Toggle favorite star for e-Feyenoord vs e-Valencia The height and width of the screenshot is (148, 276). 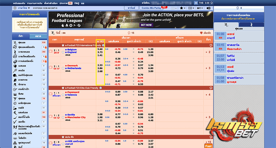coord(63,95)
